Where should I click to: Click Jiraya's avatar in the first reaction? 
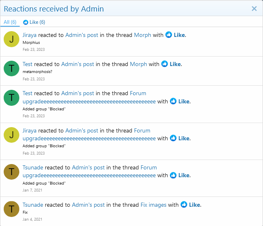coord(12,39)
